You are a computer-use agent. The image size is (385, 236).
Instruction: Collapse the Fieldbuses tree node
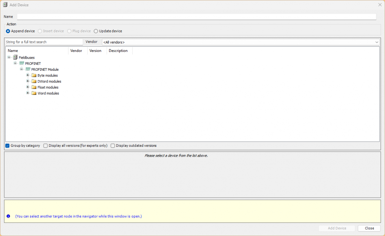[x=9, y=58]
